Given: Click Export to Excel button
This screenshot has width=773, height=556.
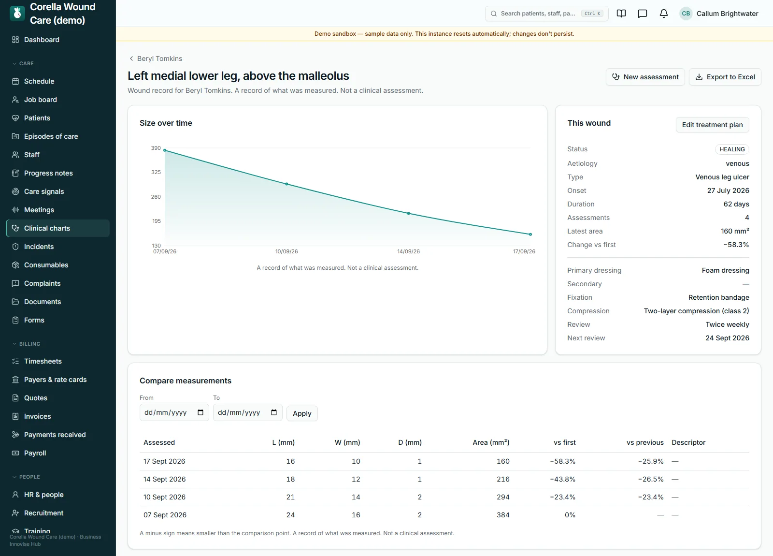Looking at the screenshot, I should pos(725,77).
